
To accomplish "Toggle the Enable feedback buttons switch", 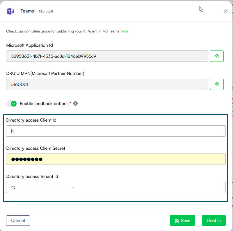I will point(12,104).
